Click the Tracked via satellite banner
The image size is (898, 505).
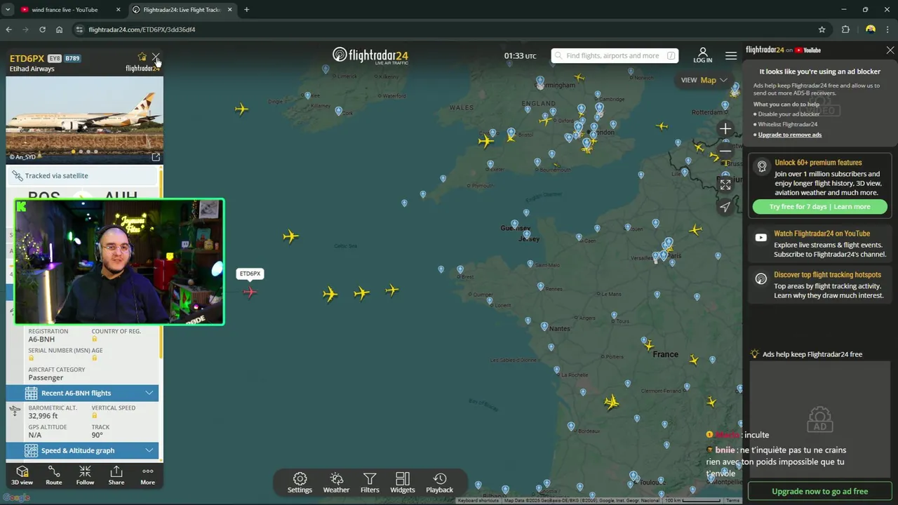83,176
